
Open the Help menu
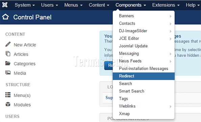tap(193, 5)
